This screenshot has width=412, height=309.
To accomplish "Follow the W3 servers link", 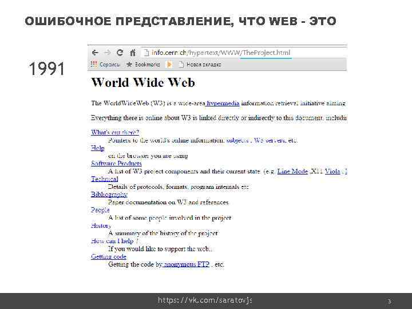I will pyautogui.click(x=270, y=140).
